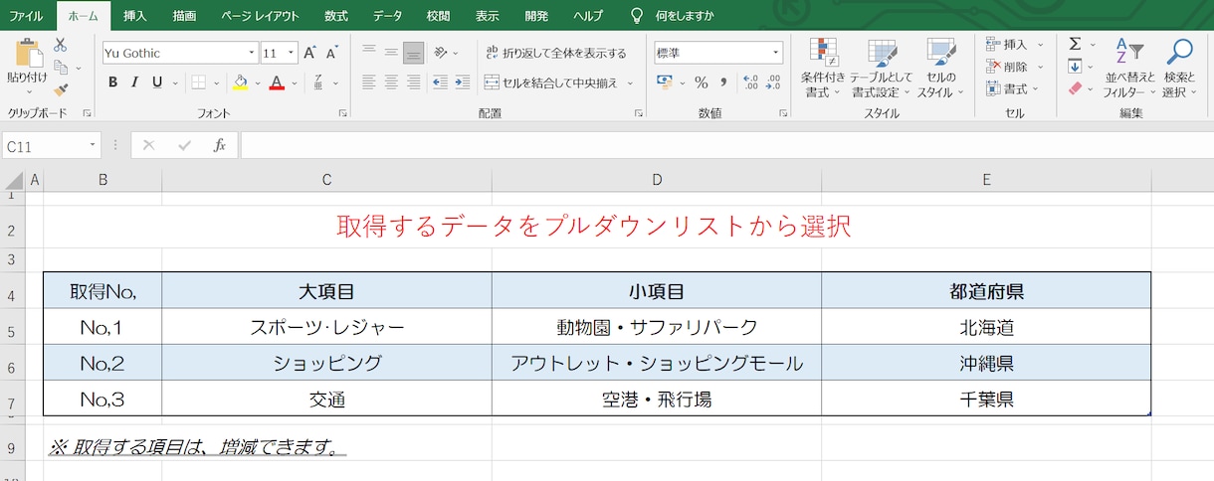The height and width of the screenshot is (481, 1214).
Task: Increase font size with large A icon
Action: coord(310,53)
